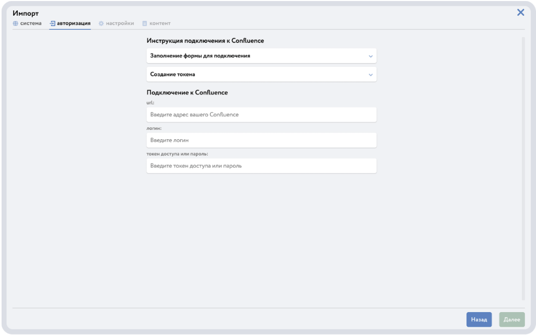The image size is (536, 335).
Task: Click the Инструкция подключения к Confluence heading
Action: click(205, 41)
